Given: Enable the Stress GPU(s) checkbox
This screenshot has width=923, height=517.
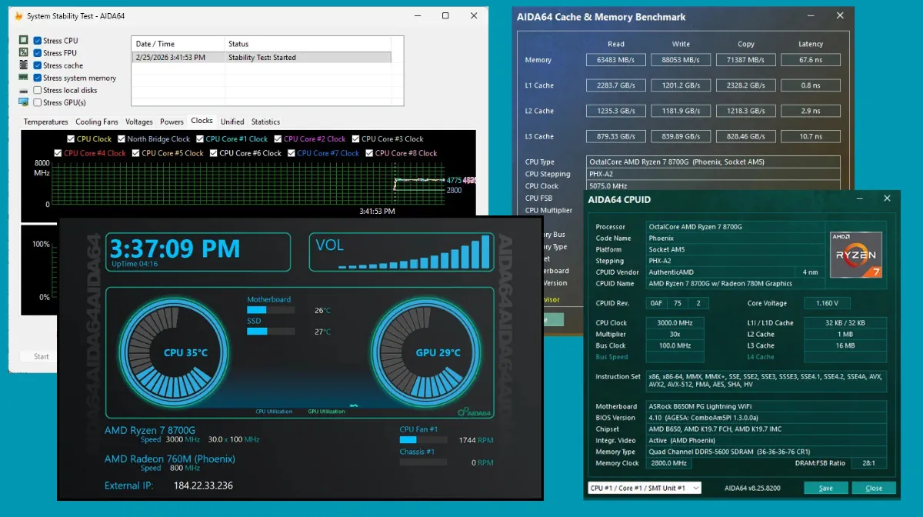Looking at the screenshot, I should coord(37,102).
